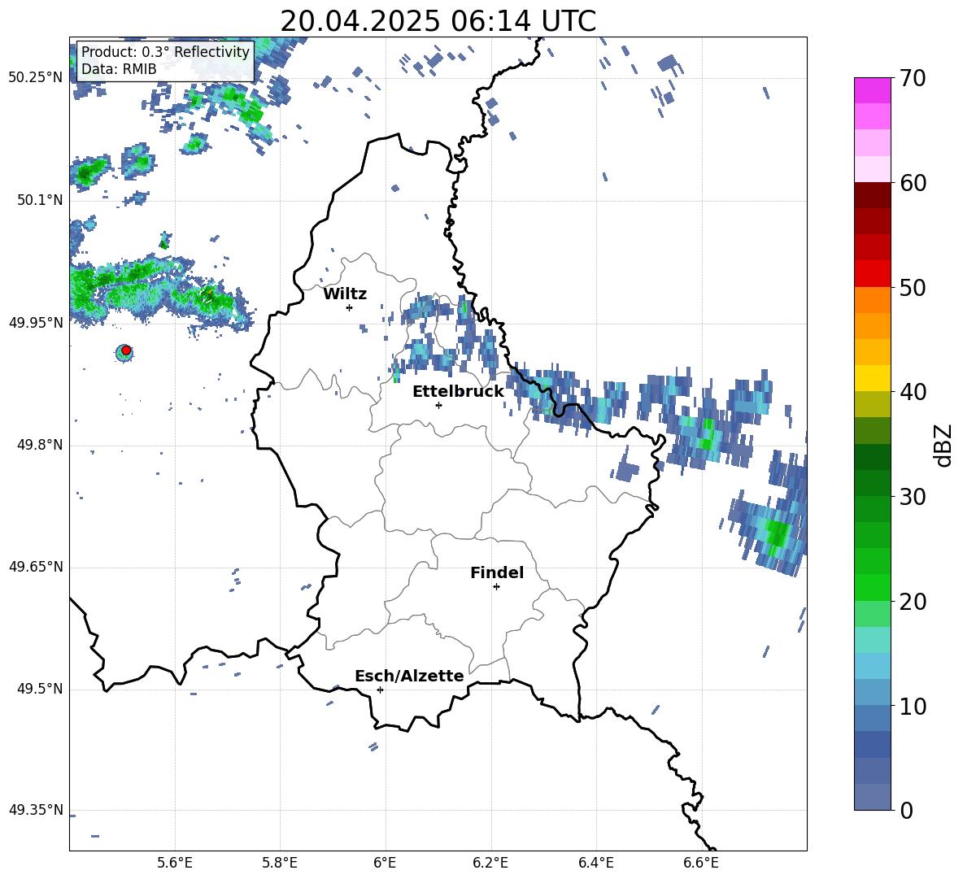
Task: Click the Findel station cross marker
Action: pos(496,587)
